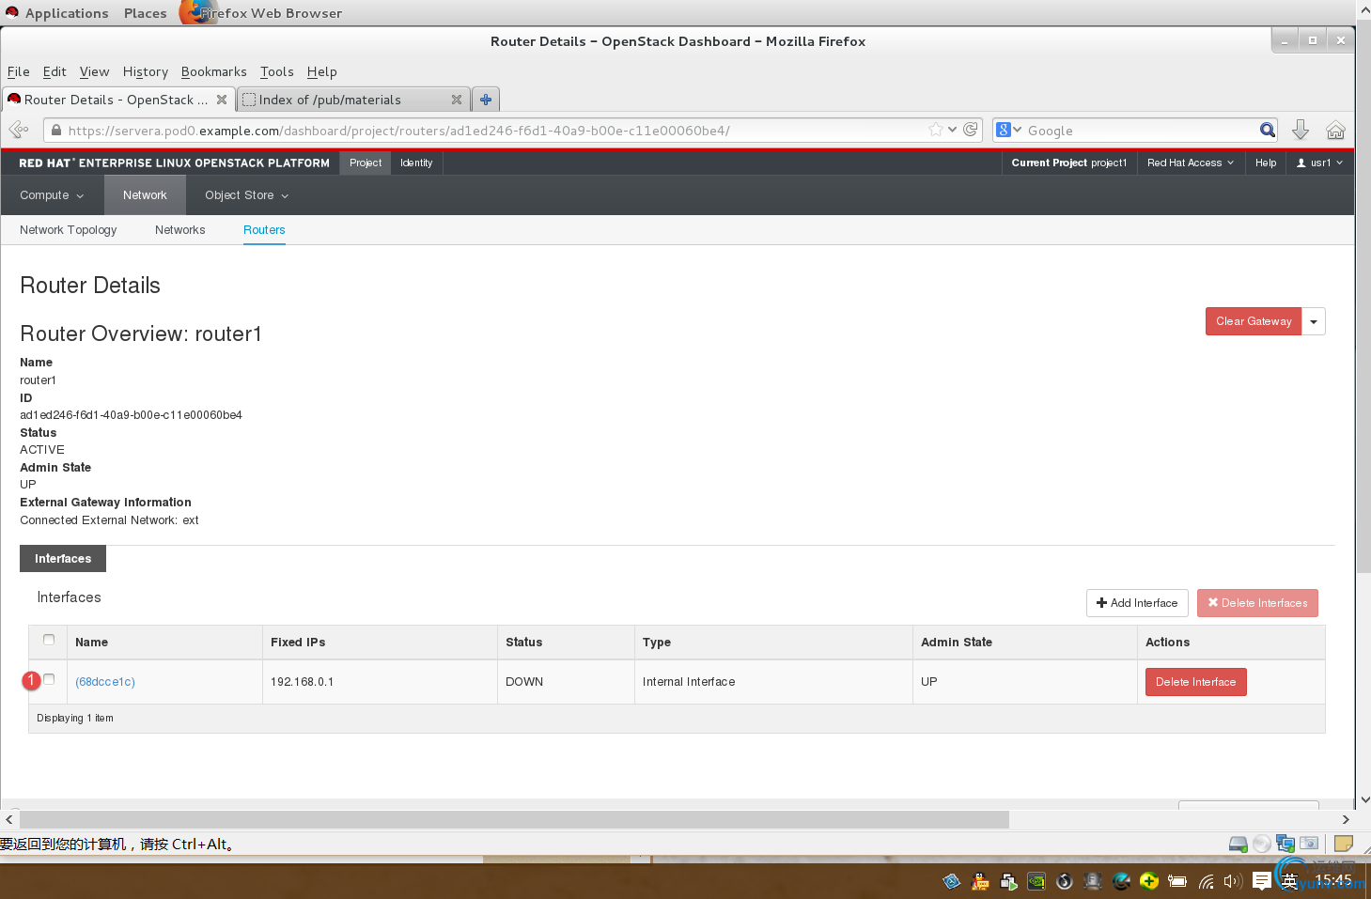Click the Firefox back arrow button
1371x899 pixels.
coord(19,130)
